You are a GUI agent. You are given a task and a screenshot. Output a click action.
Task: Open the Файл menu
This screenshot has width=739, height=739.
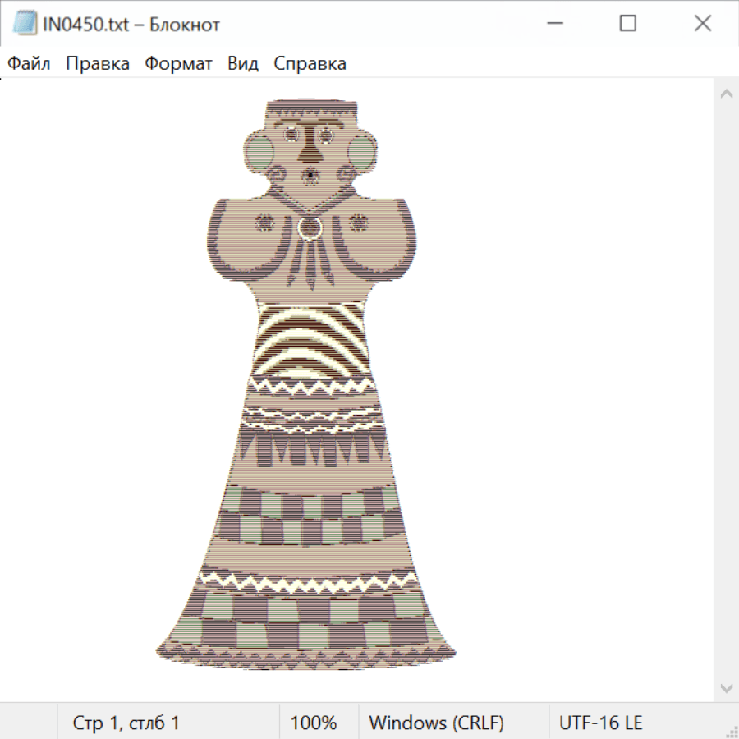coord(30,64)
